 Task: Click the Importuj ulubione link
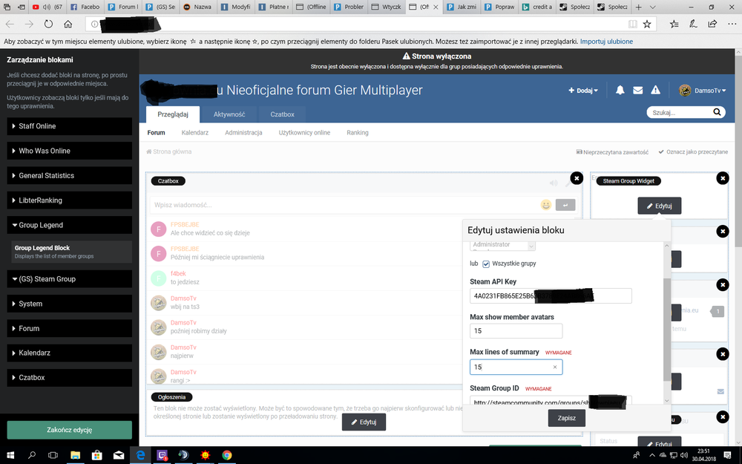(x=606, y=41)
